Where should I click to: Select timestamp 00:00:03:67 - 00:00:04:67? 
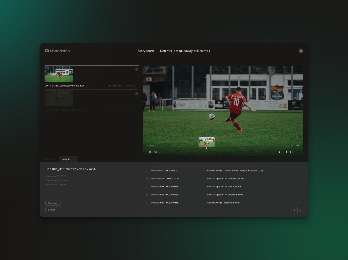[x=165, y=195]
